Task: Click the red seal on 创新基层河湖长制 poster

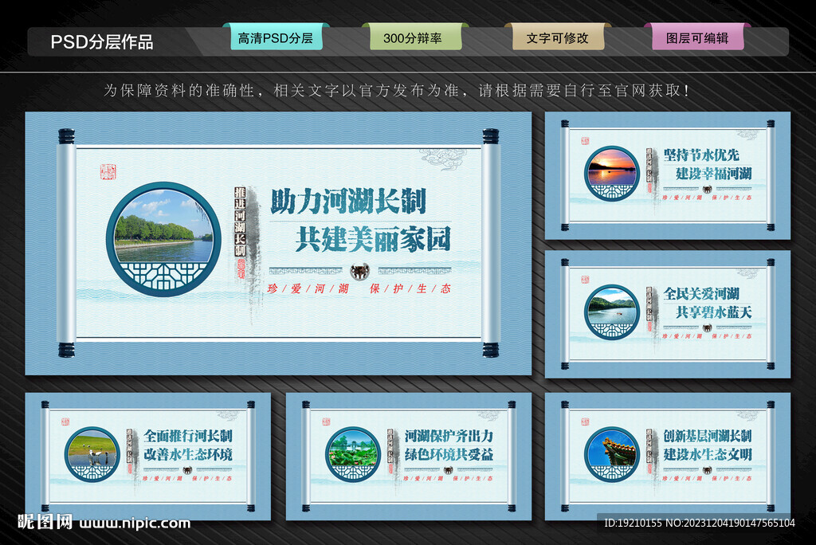Action: [585, 421]
